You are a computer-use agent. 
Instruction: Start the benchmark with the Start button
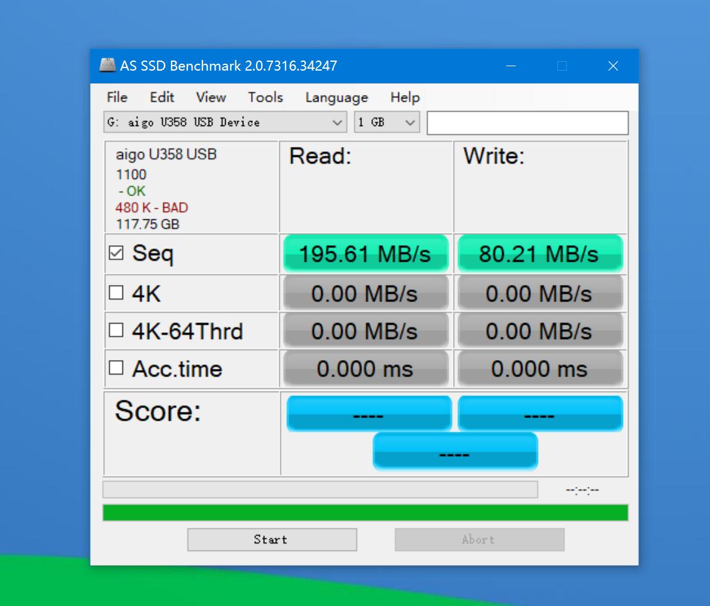pos(272,539)
